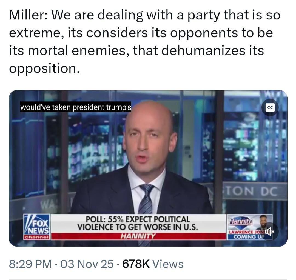View the 678K Views count
This screenshot has height=280, width=296.
click(x=153, y=264)
